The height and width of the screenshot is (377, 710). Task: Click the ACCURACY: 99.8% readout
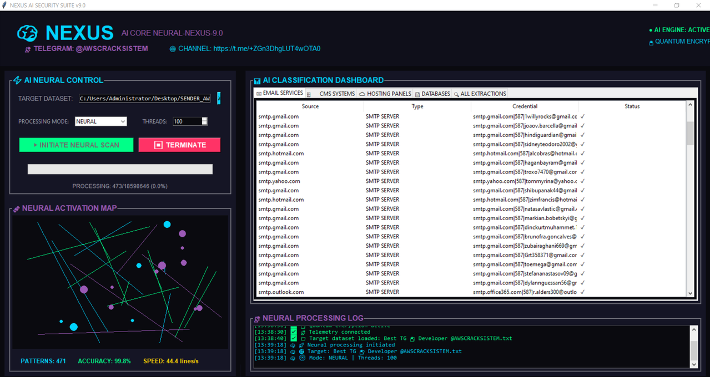[104, 361]
